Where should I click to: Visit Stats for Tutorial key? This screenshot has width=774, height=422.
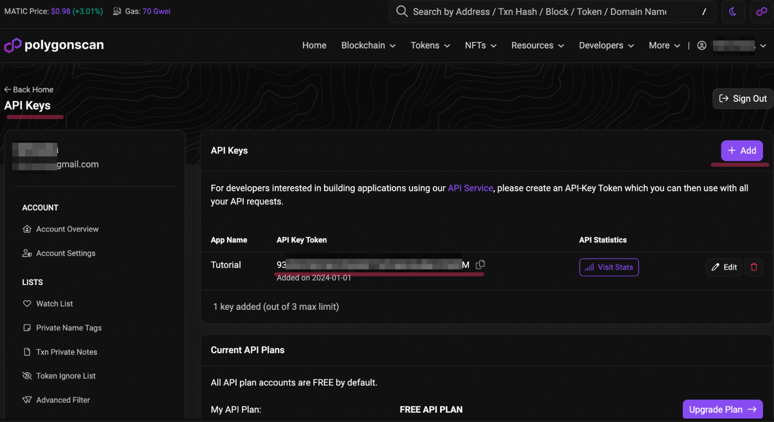coord(609,267)
